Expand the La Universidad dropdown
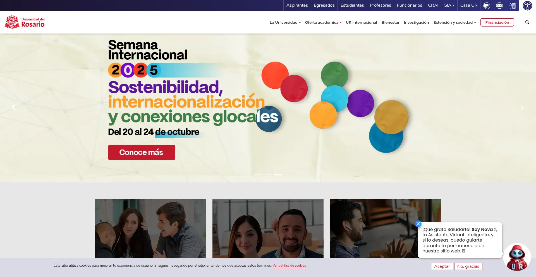The width and height of the screenshot is (536, 277). pos(285,23)
